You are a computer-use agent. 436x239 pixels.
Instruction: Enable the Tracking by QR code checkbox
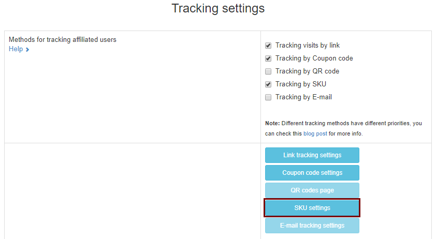[268, 71]
